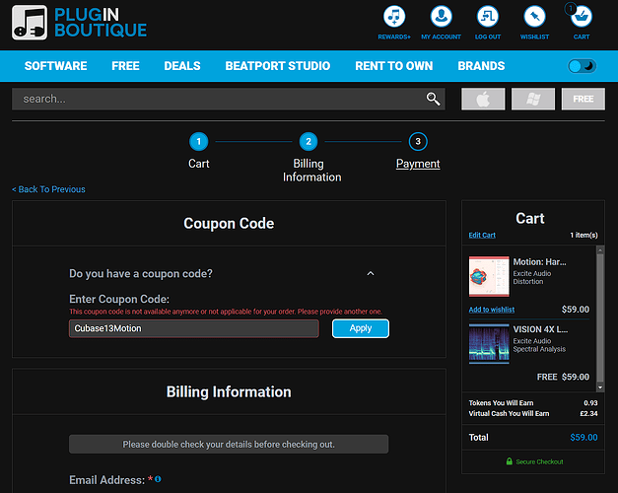This screenshot has height=493, width=618.
Task: Click the cart list scrollbar thumb
Action: (600, 317)
